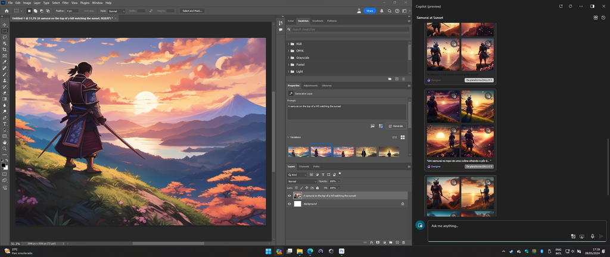Click the Feather input field
Screen dimensions: 610x257
click(x=72, y=11)
